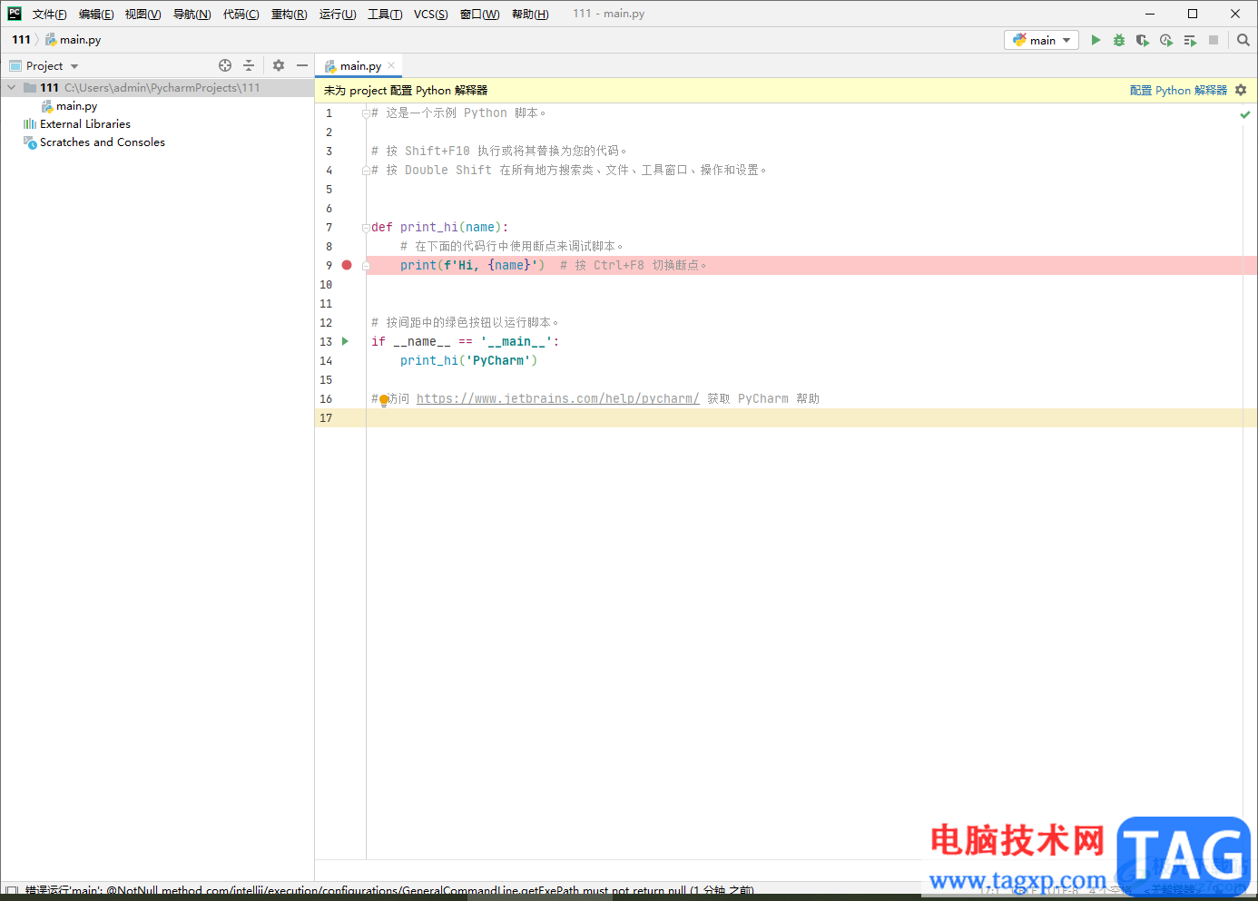
Task: Open the 重构(R) menu
Action: pyautogui.click(x=289, y=14)
